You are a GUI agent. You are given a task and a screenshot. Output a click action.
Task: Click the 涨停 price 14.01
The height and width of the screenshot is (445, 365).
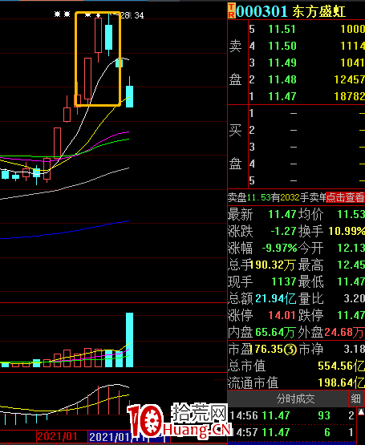[282, 315]
